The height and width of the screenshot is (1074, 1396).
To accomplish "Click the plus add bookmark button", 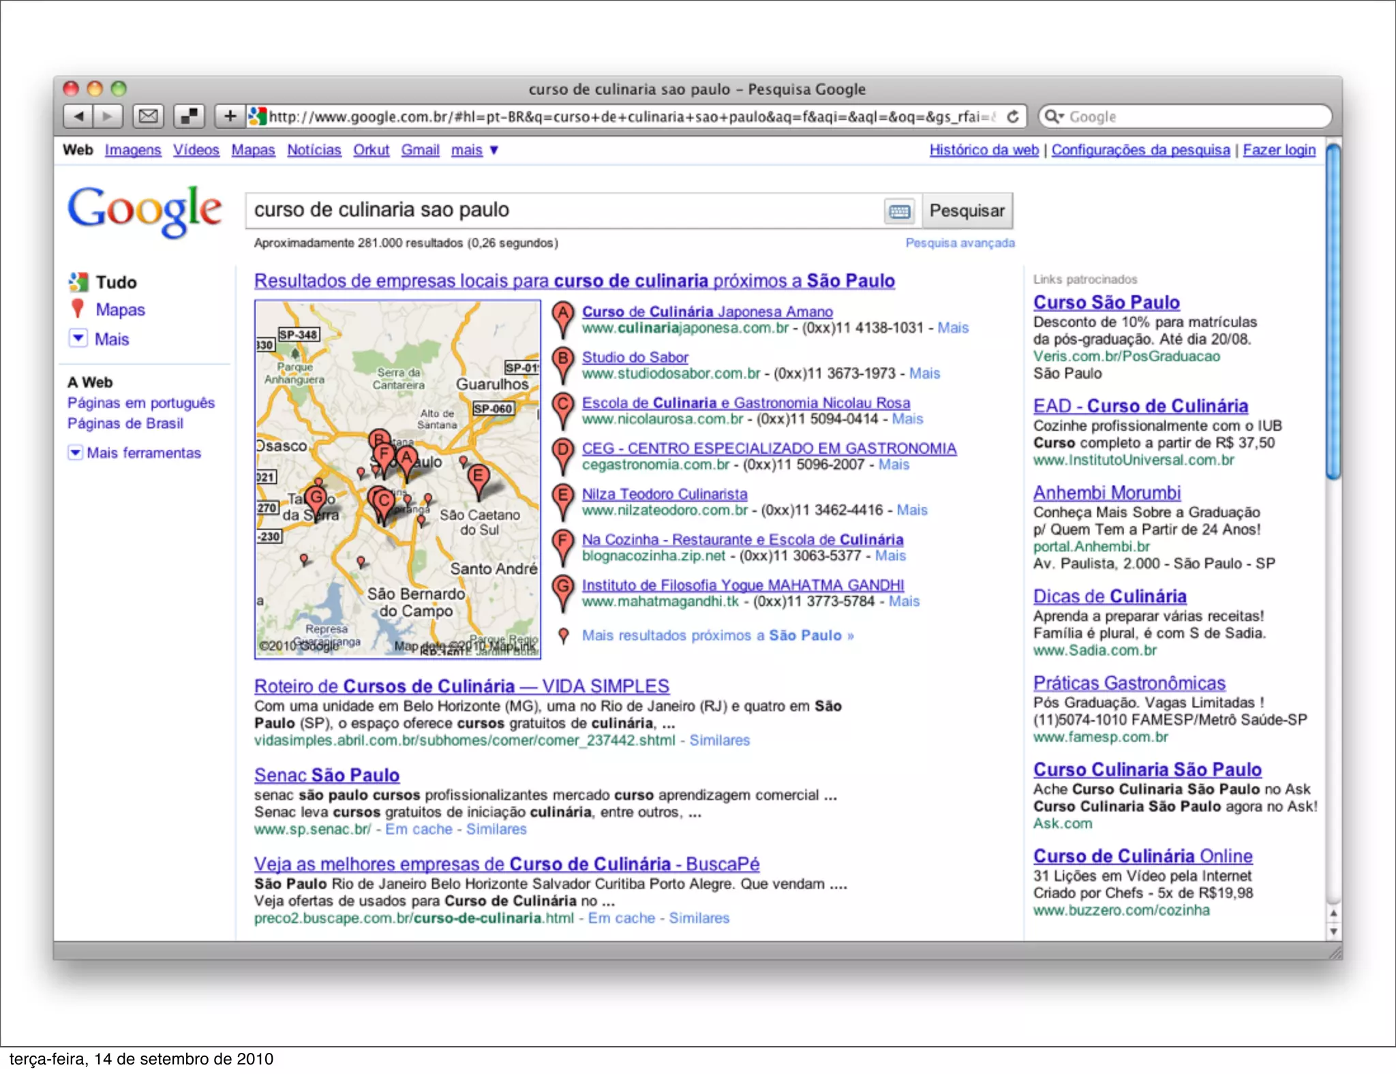I will point(230,117).
